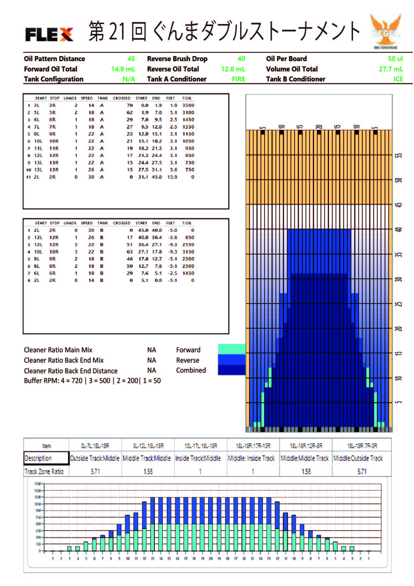Click the Cleaner Ratio Main Mix label
Viewport: 414px width, 586px height.
tap(58, 350)
